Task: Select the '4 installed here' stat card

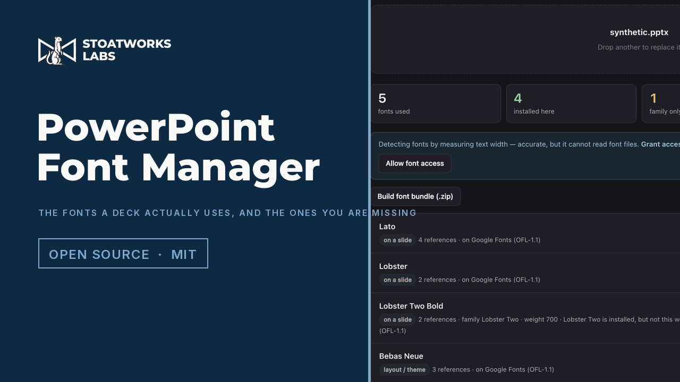Action: [571, 103]
